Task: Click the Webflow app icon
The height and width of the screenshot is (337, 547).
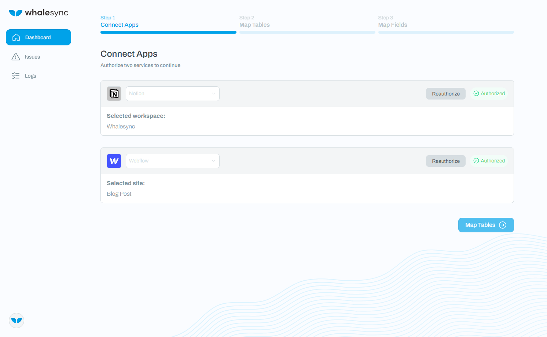Action: pos(114,161)
